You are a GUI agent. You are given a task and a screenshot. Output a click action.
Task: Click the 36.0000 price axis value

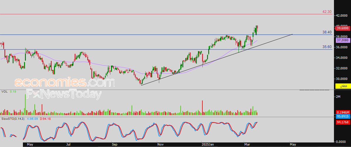342,47
